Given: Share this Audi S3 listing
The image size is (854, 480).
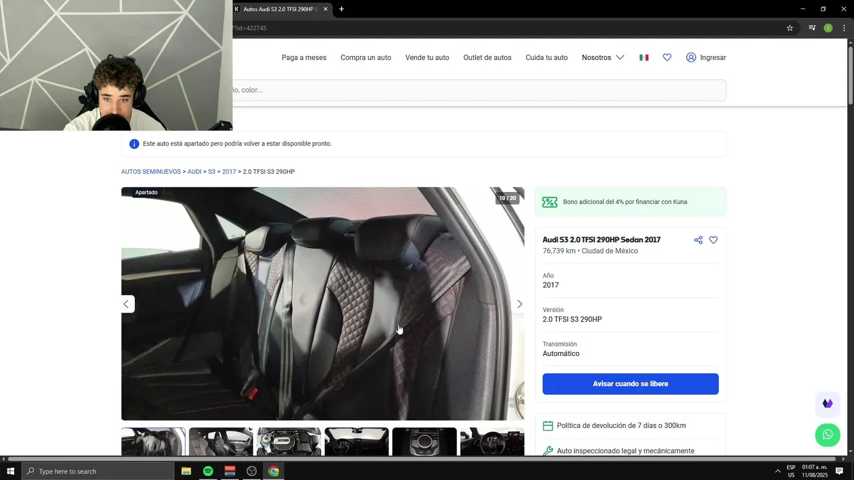Looking at the screenshot, I should click(x=698, y=240).
